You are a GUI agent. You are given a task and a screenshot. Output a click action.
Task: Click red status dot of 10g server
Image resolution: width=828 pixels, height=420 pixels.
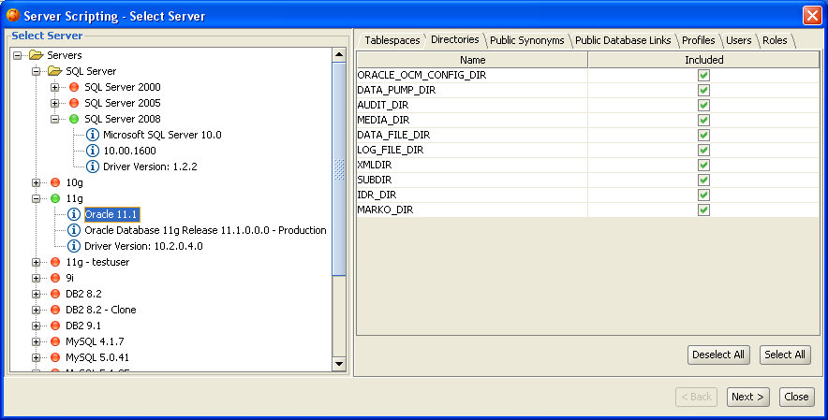[55, 182]
